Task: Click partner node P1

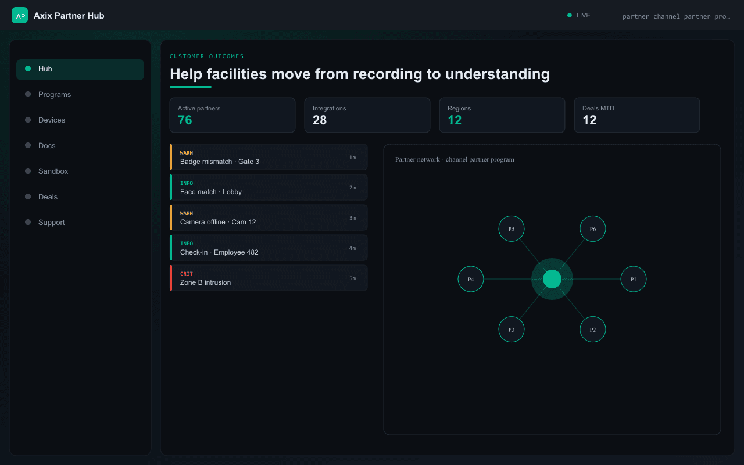Action: [634, 279]
